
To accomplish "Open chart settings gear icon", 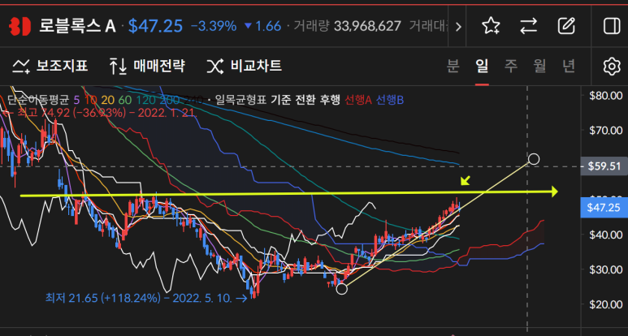I will [x=612, y=66].
